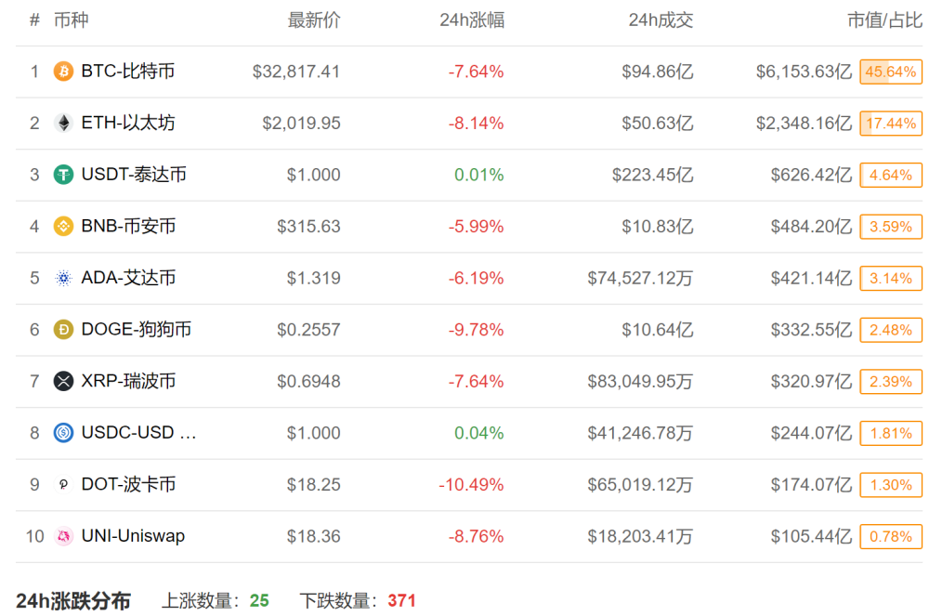Open the ADA-艾达币 coin page
Image resolution: width=929 pixels, height=616 pixels.
[128, 277]
